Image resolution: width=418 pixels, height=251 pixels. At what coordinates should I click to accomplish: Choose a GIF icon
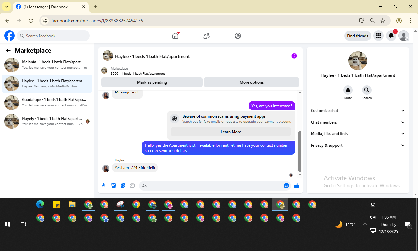[132, 186]
